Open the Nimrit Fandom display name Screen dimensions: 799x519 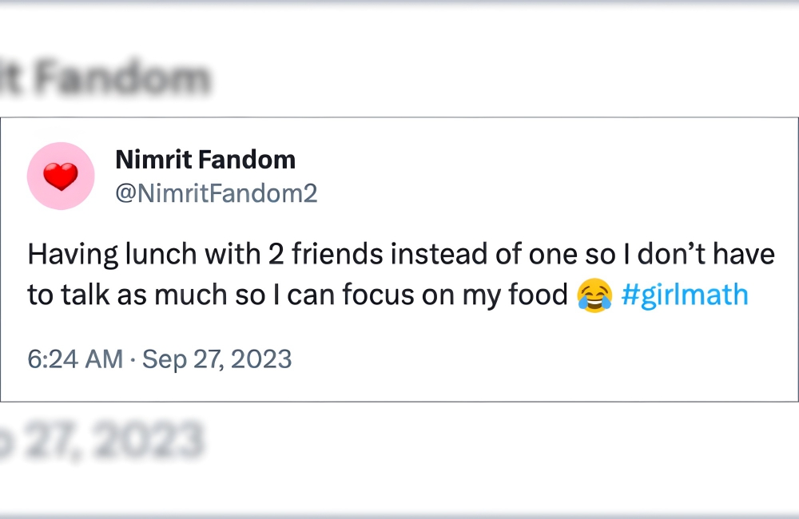click(205, 160)
